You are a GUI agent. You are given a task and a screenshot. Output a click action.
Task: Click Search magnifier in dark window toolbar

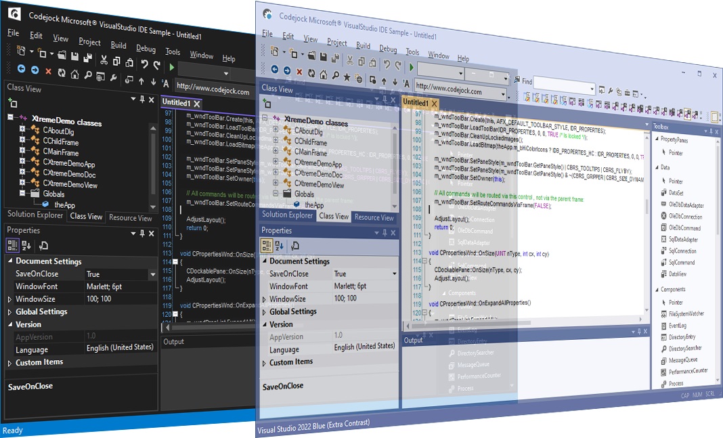click(x=87, y=75)
